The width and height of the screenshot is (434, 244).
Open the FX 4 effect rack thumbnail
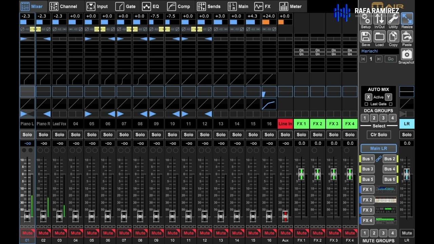click(386, 220)
